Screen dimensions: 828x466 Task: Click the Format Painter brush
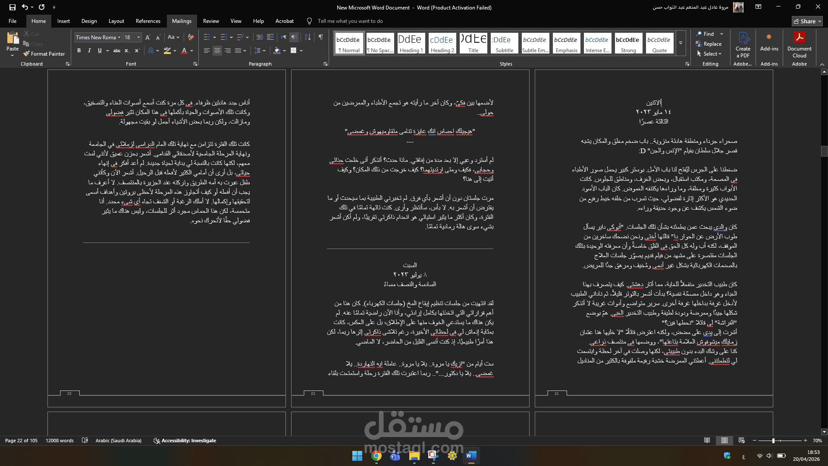point(27,54)
